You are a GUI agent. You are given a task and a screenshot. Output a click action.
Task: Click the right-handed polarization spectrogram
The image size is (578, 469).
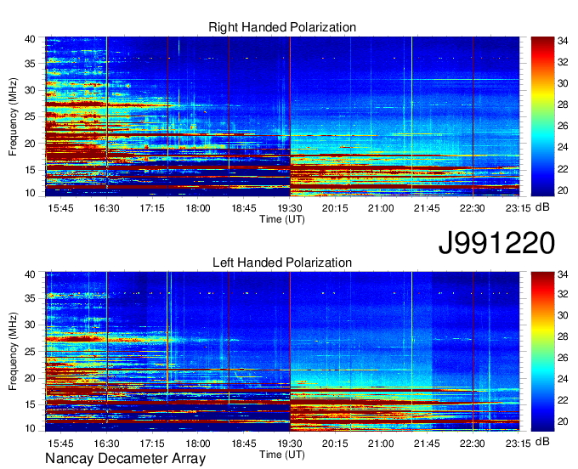pyautogui.click(x=282, y=116)
